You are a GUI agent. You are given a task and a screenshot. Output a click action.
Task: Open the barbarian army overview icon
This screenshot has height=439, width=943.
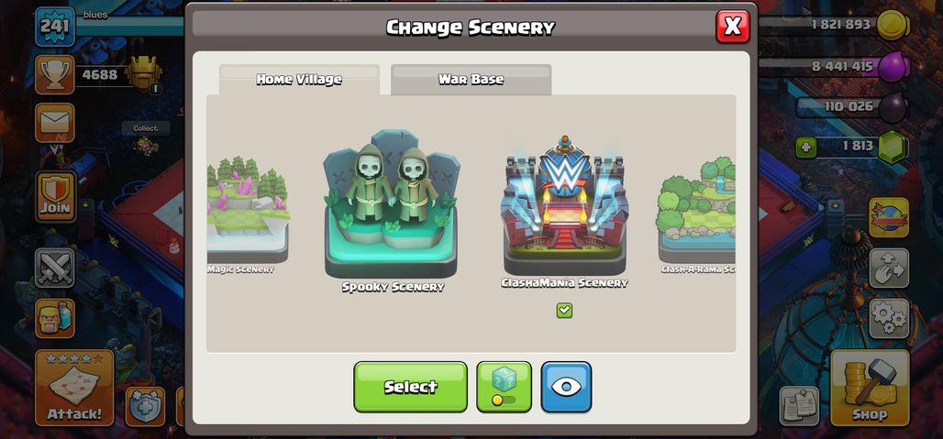55,318
